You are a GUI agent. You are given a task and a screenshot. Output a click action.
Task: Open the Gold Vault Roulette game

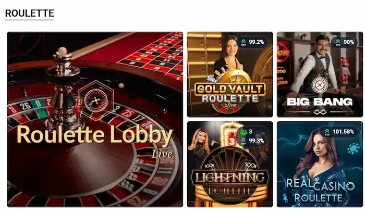(x=230, y=74)
